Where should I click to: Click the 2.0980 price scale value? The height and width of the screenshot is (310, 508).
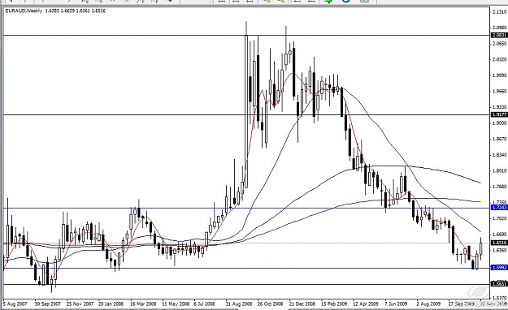tap(499, 28)
